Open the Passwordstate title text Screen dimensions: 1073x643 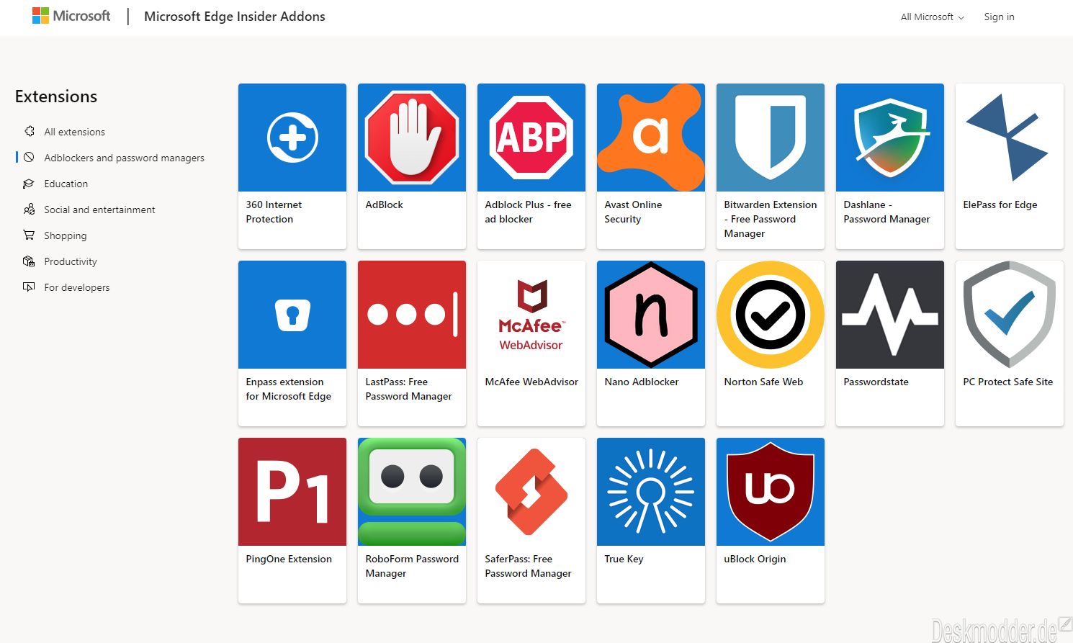click(876, 382)
